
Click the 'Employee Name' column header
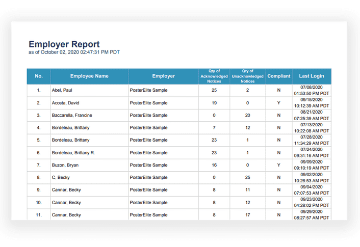tap(89, 76)
